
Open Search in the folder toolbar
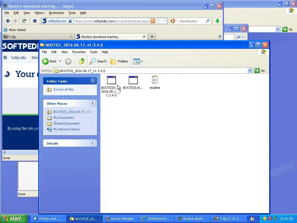pyautogui.click(x=98, y=61)
